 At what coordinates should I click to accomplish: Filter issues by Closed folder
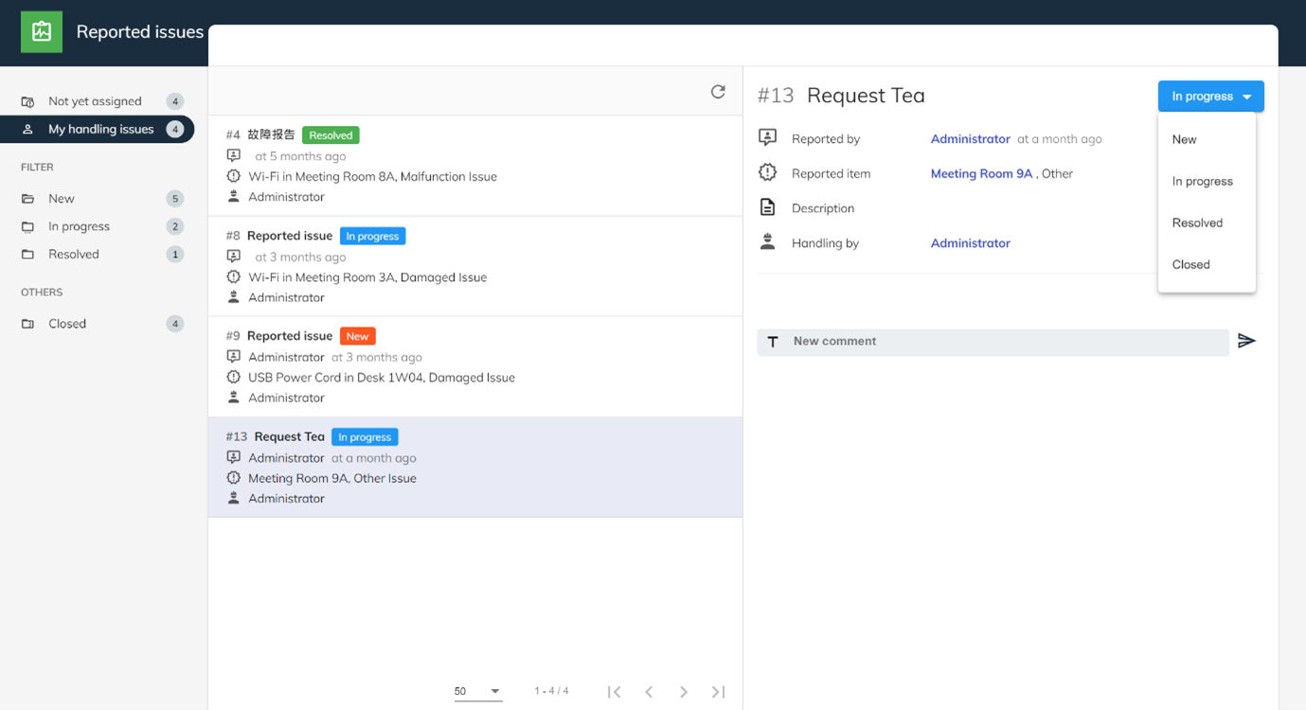(x=67, y=324)
